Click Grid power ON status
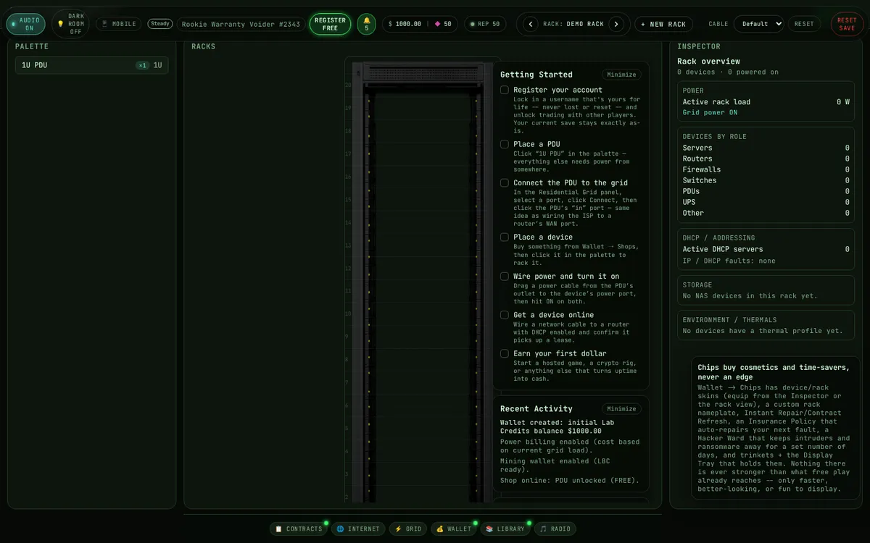The height and width of the screenshot is (543, 870). (x=710, y=113)
